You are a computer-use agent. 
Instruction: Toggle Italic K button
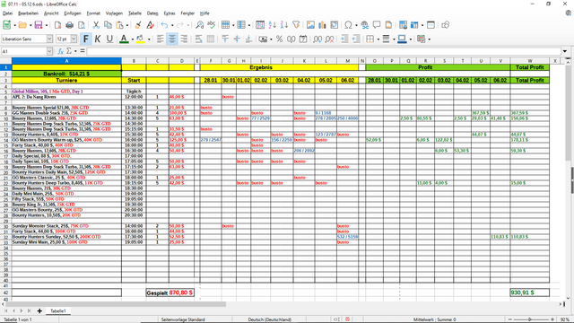[98, 39]
